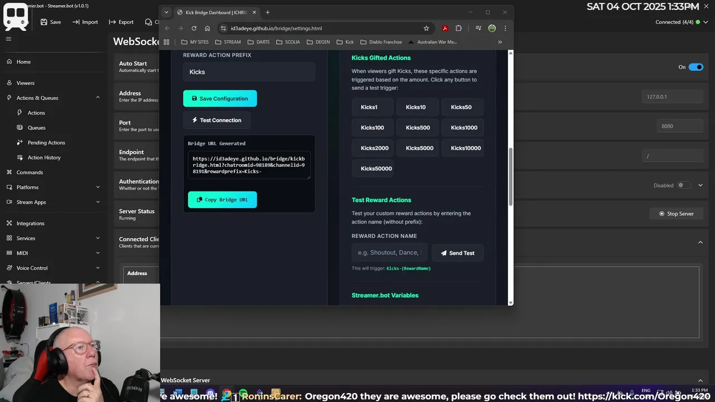Open the browser apps grid icon

point(166,42)
